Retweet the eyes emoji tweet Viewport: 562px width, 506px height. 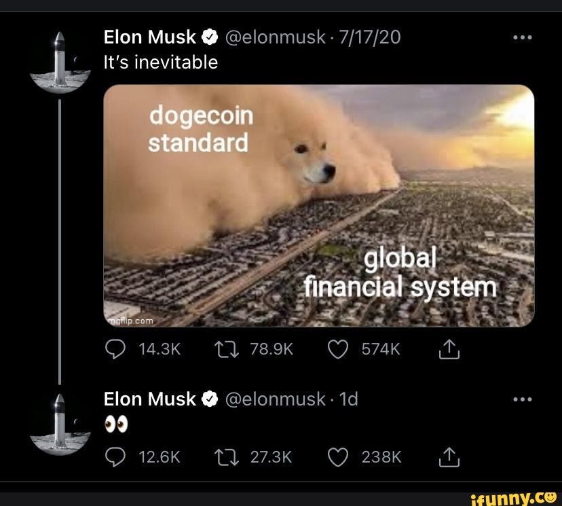point(227,457)
